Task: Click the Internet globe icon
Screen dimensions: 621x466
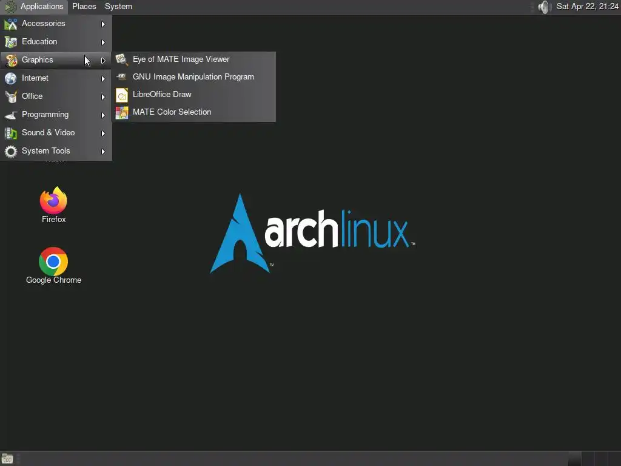Action: (11, 78)
